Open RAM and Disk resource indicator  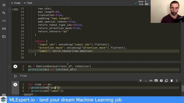pyautogui.click(x=142, y=3)
